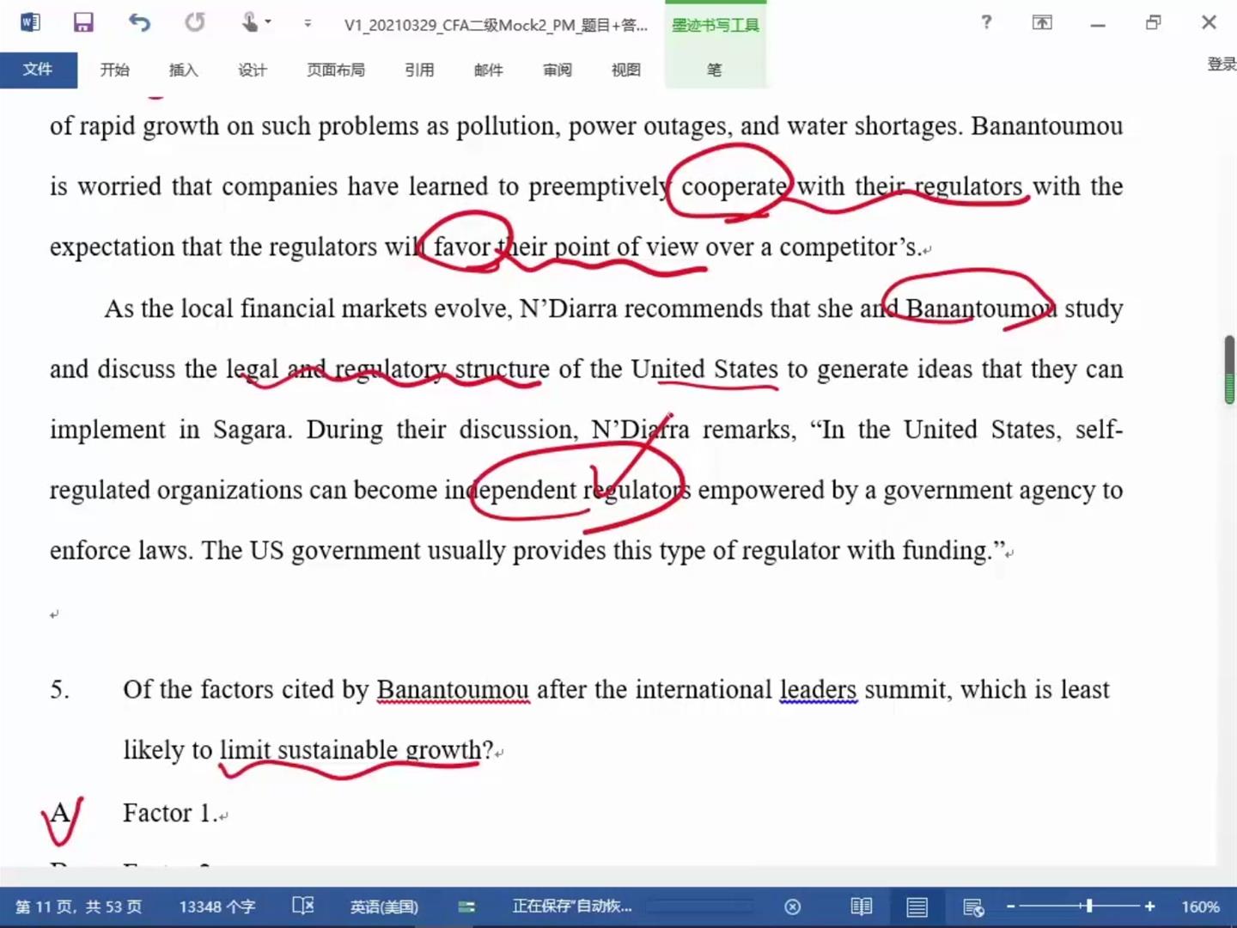1237x928 pixels.
Task: Open the Word Help question mark
Action: (986, 22)
